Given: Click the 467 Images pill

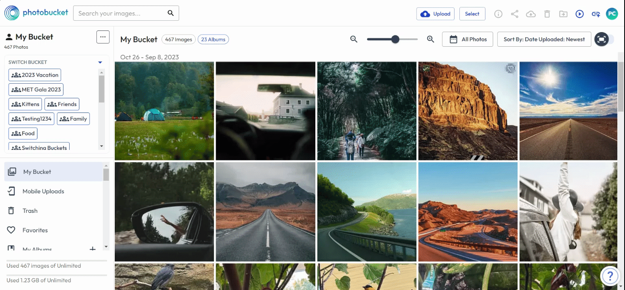Looking at the screenshot, I should pyautogui.click(x=179, y=39).
